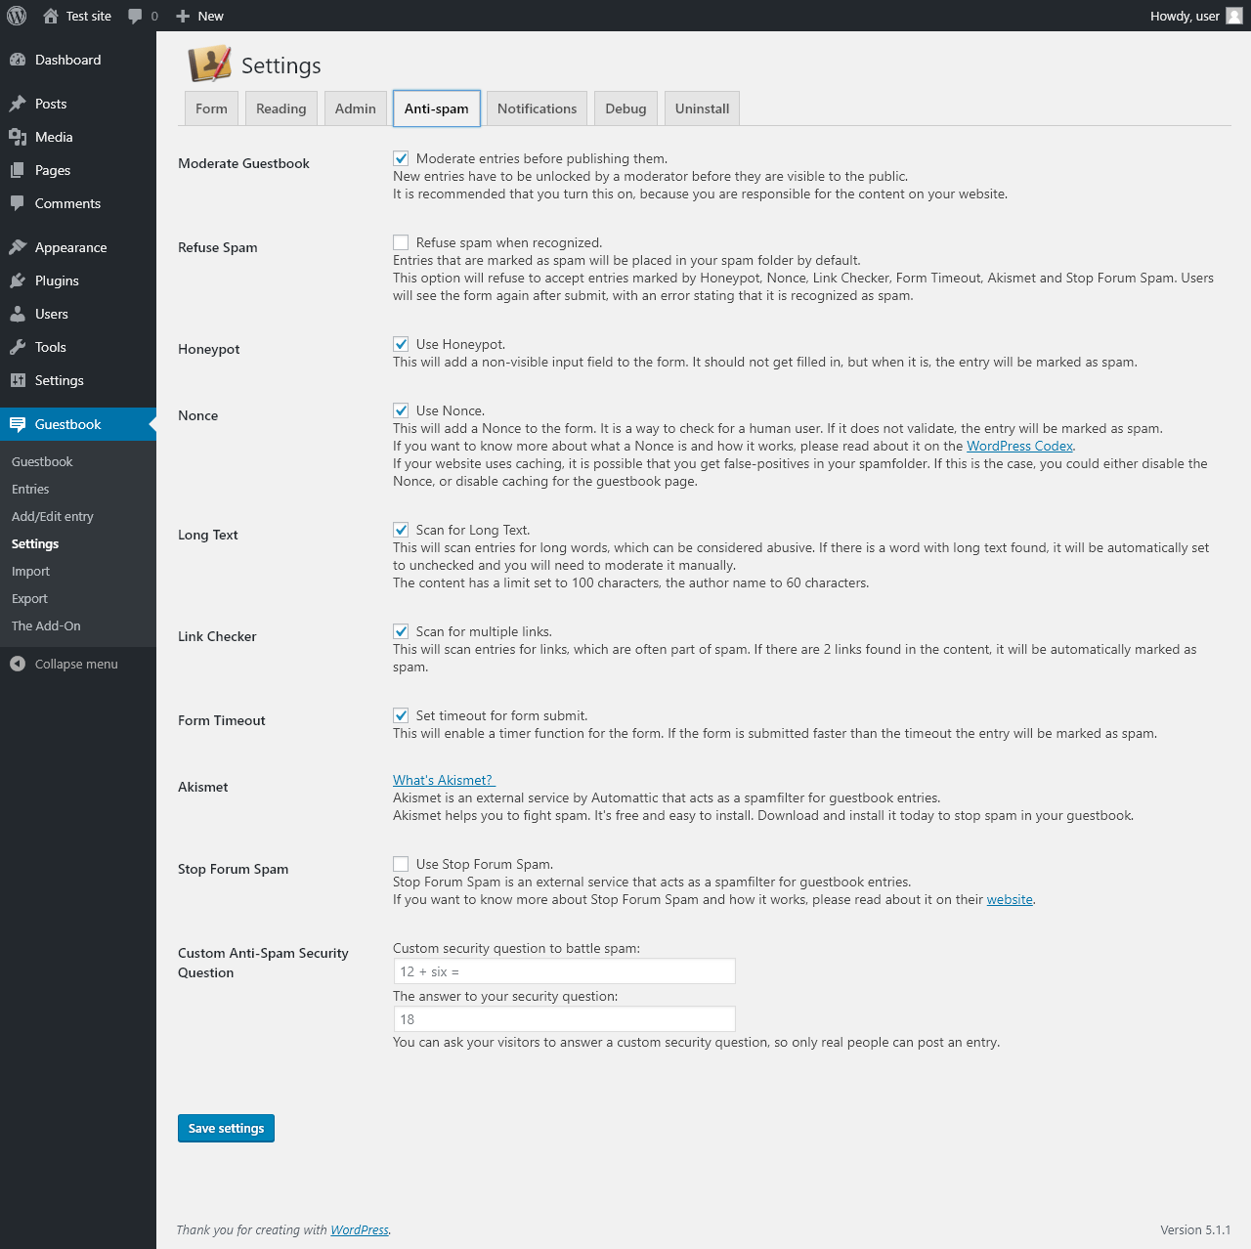Image resolution: width=1251 pixels, height=1249 pixels.
Task: Open The Add-On submenu item
Action: click(46, 625)
